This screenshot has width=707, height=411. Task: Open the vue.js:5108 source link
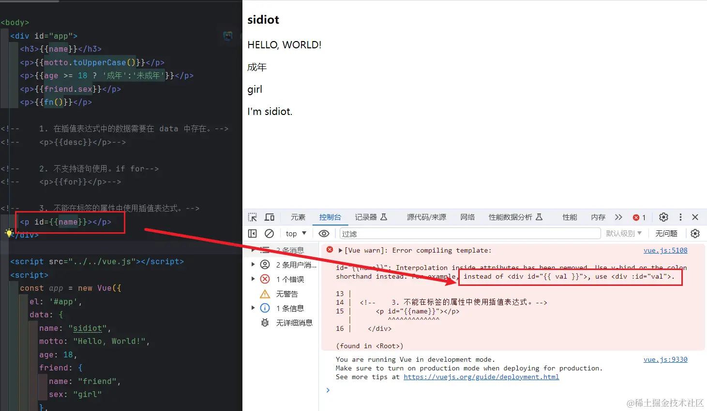pyautogui.click(x=665, y=250)
